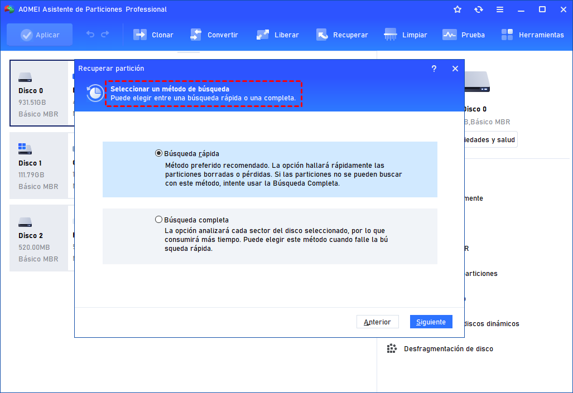Close the Recuperar partición dialog
The width and height of the screenshot is (573, 393).
455,69
